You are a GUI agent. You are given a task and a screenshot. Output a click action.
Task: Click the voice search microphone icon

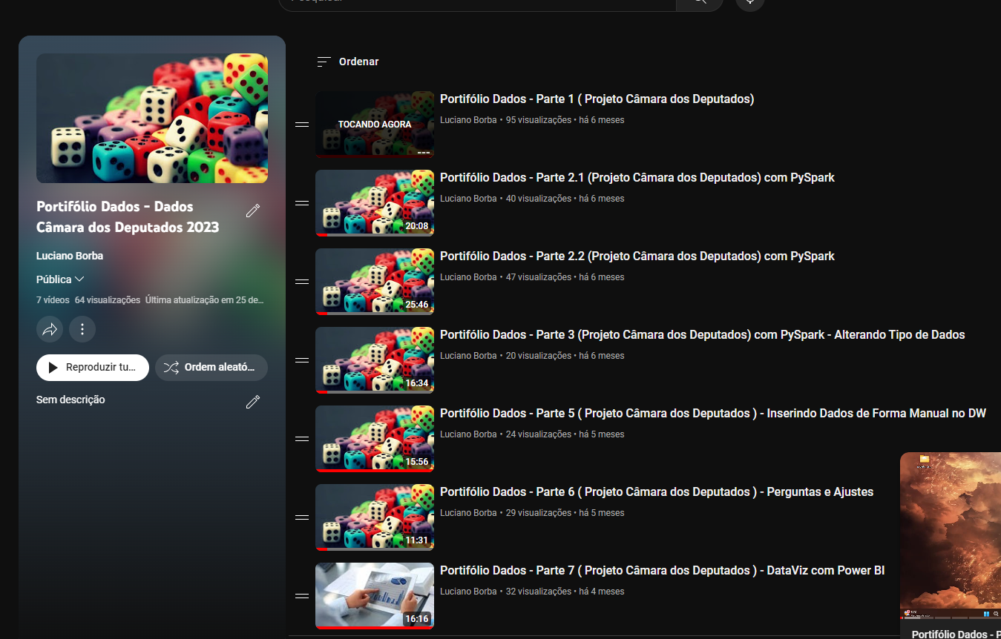point(749,2)
